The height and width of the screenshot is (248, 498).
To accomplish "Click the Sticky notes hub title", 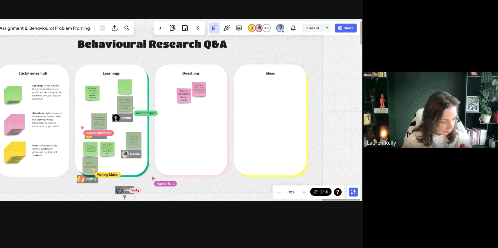I will [x=33, y=73].
